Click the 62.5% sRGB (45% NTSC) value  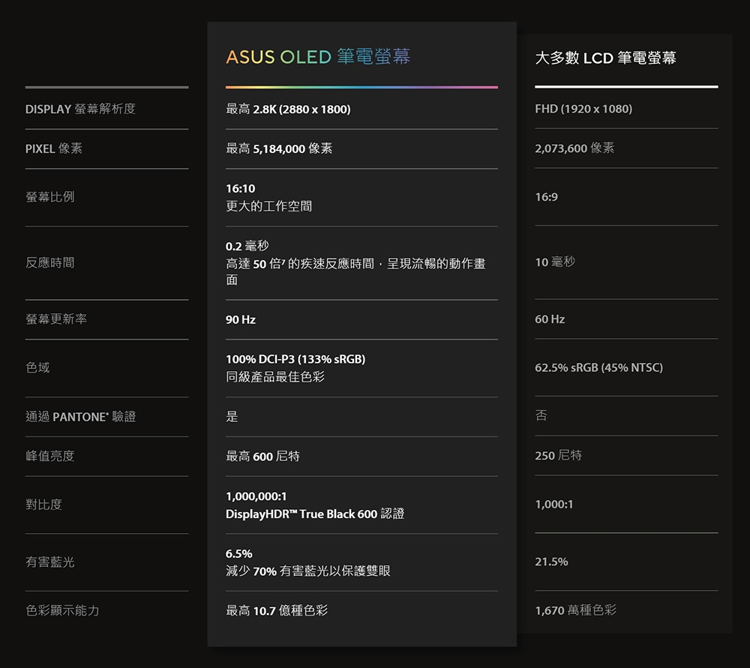point(598,367)
